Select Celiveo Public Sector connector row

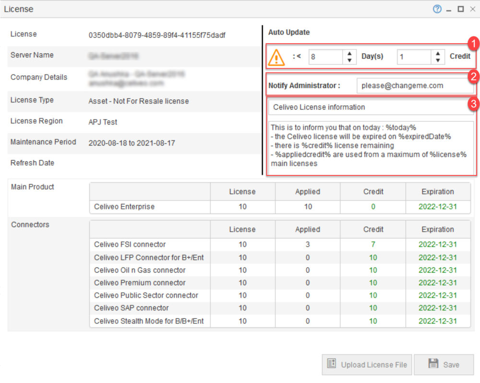tap(280, 295)
